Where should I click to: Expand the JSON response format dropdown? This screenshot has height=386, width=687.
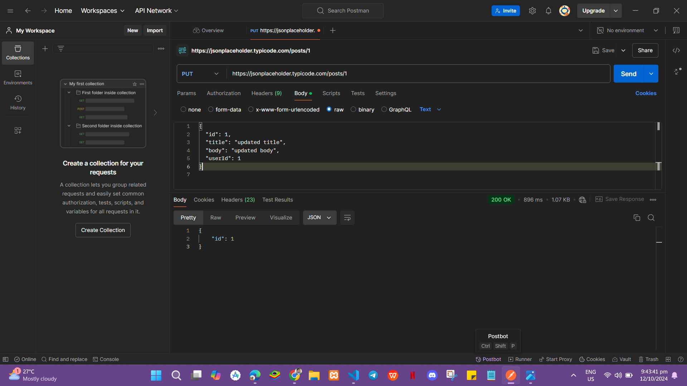click(320, 218)
